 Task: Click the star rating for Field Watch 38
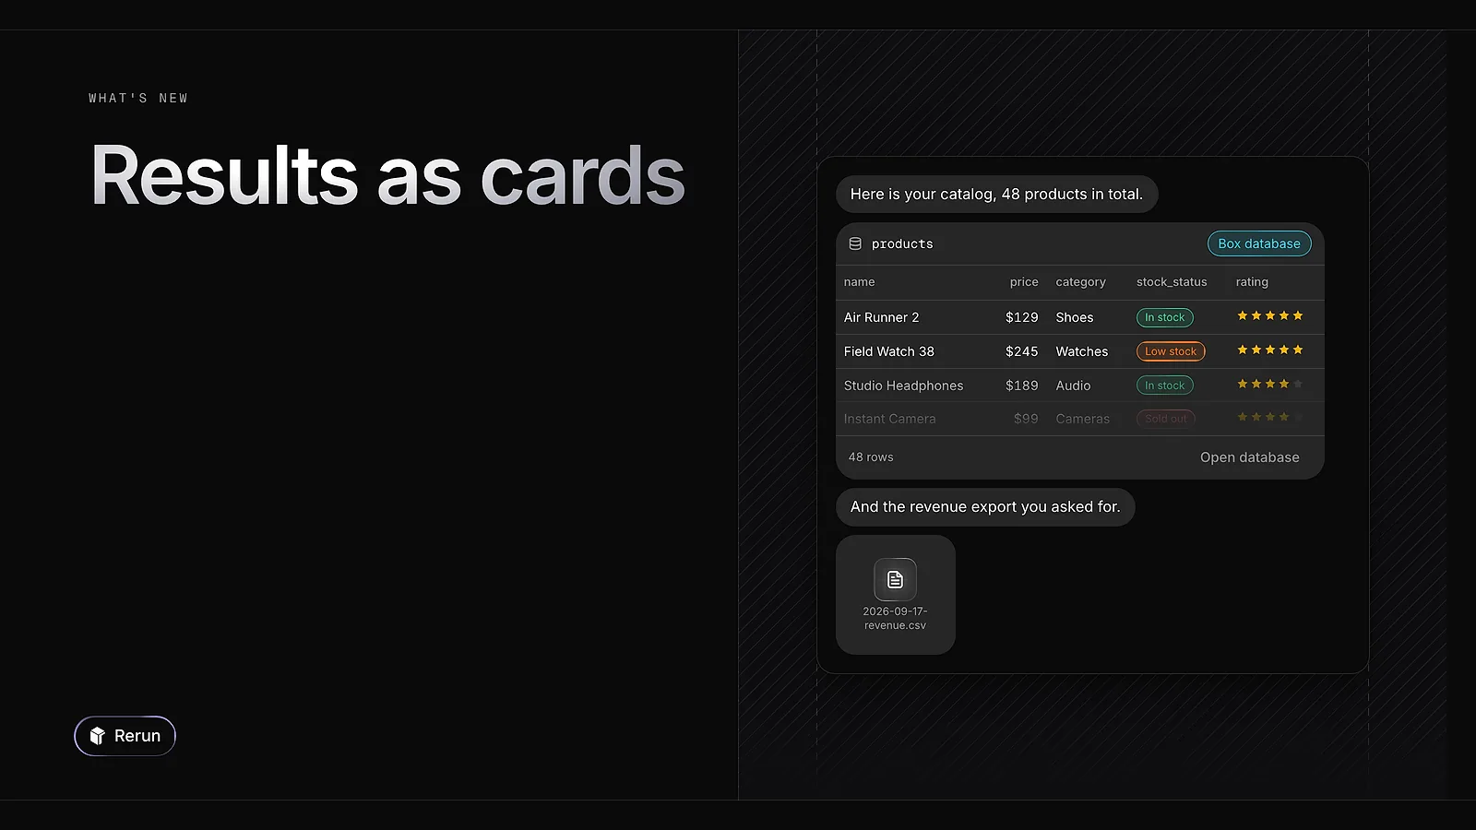click(x=1270, y=350)
